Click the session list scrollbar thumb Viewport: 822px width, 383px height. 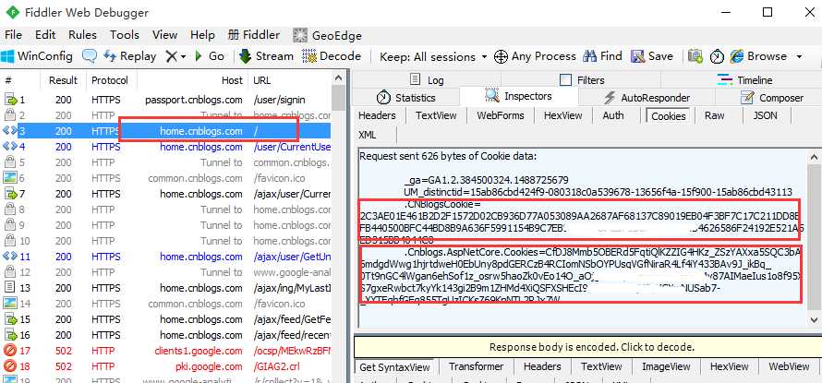[x=339, y=99]
